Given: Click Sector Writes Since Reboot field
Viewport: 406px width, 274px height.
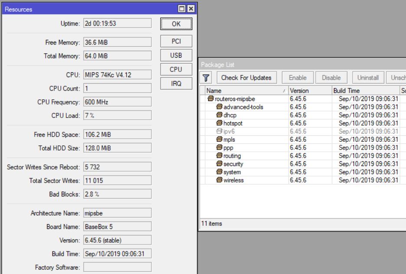Looking at the screenshot, I should pyautogui.click(x=117, y=167).
